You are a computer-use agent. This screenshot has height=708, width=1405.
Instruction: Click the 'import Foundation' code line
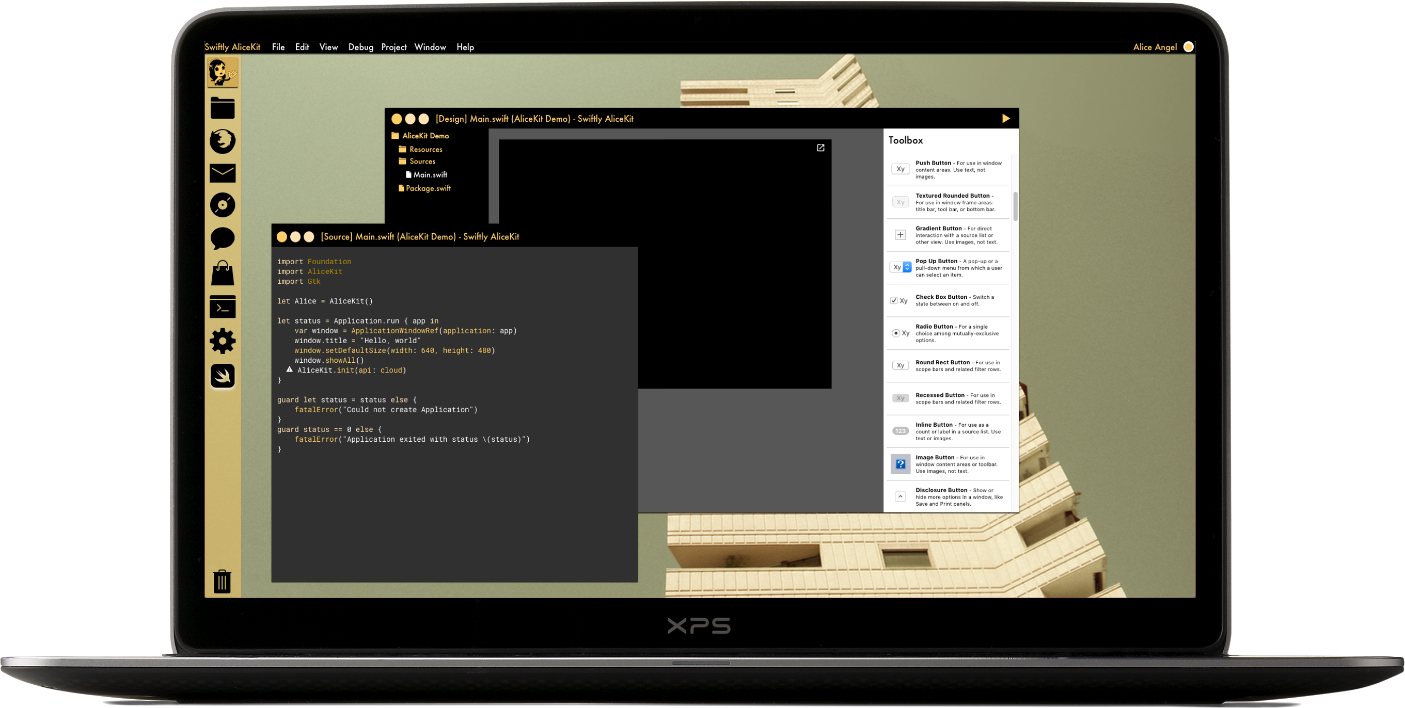314,262
